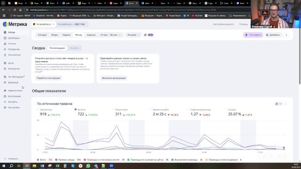Screen dimensions: 301x169
Task: Open Настройка аккаунта link
Action: (223, 24)
